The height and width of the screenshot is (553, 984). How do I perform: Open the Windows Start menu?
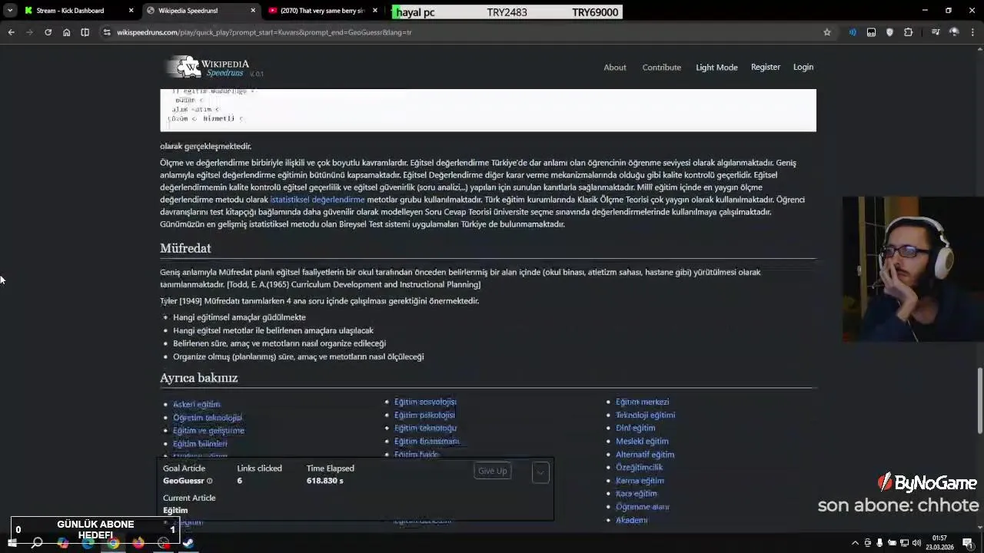tap(12, 543)
